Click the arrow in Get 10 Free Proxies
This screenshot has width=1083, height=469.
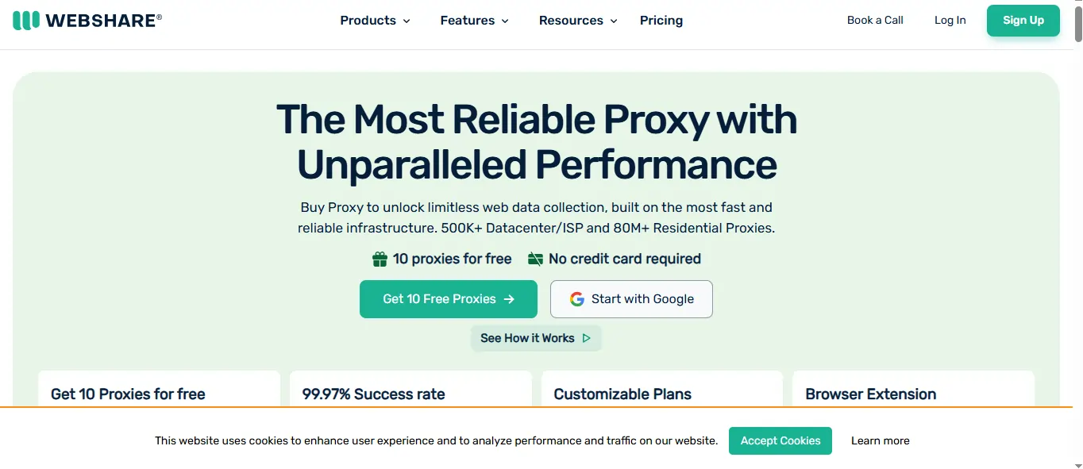(510, 299)
